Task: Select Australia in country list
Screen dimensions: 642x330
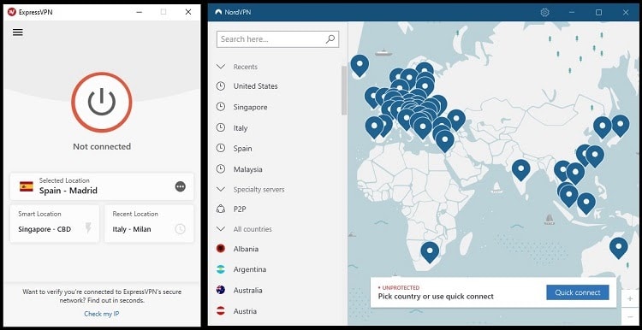Action: [x=247, y=291]
